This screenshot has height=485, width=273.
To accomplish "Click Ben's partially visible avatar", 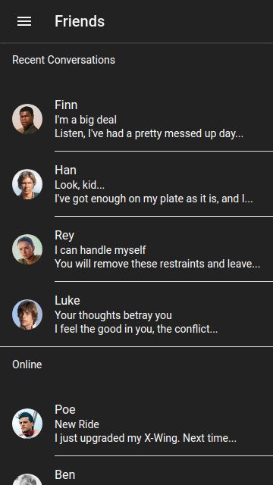I will pyautogui.click(x=27, y=479).
